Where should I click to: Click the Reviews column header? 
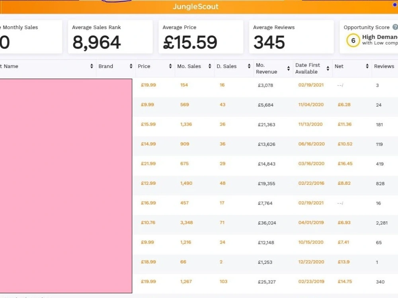click(384, 66)
